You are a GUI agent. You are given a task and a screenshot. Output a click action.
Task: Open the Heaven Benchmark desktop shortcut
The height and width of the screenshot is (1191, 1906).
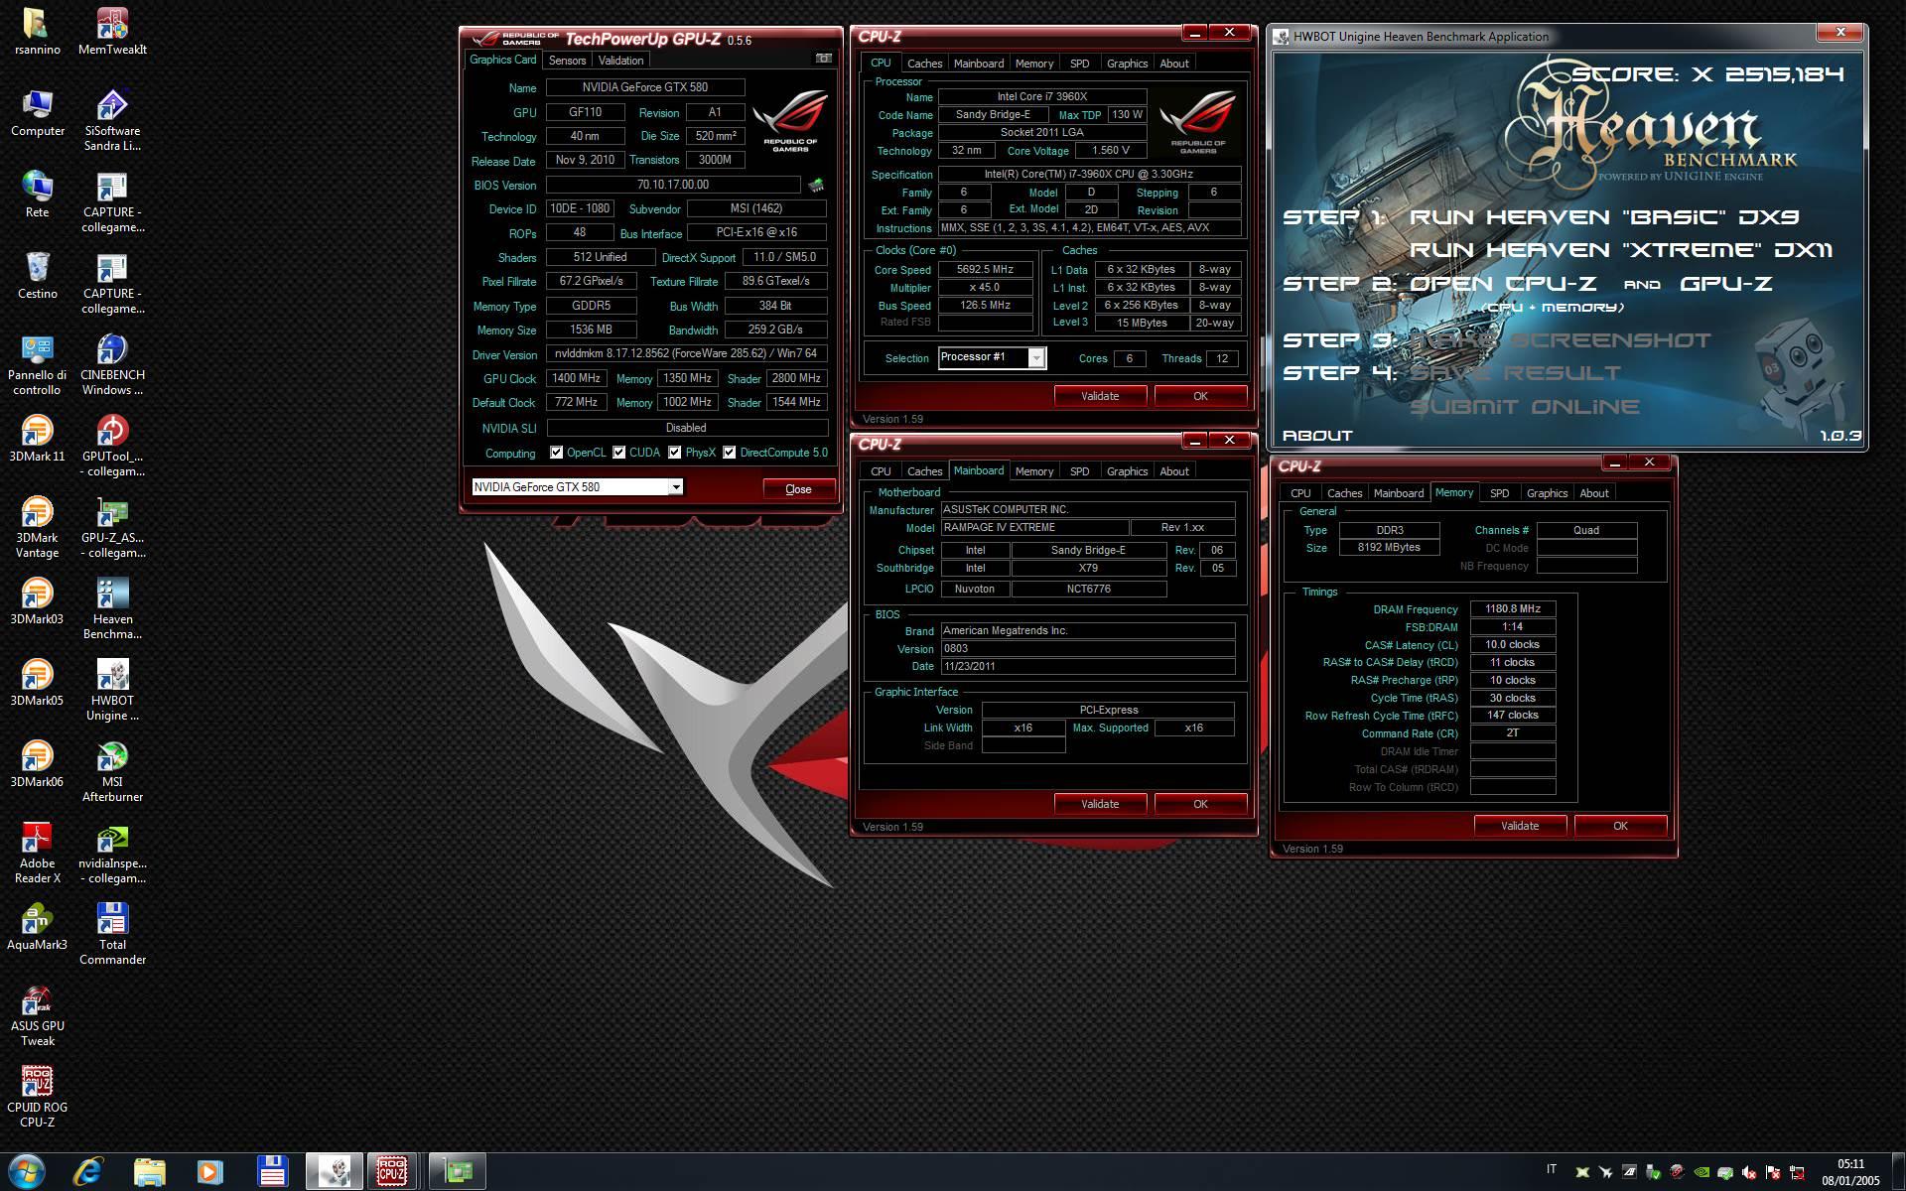pos(112,608)
